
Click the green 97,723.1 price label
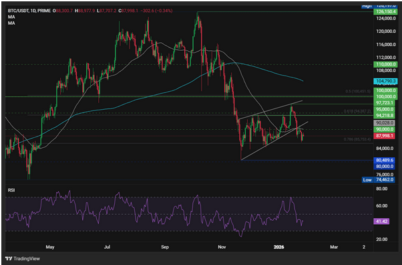tap(385, 103)
